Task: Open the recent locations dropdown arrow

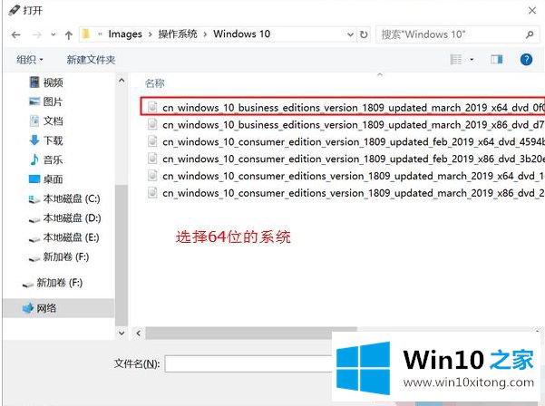Action: [x=54, y=34]
